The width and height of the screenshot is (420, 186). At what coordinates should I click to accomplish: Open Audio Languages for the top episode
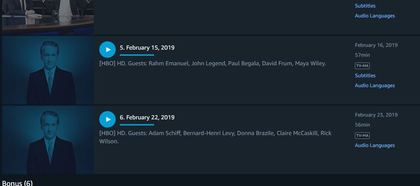point(375,16)
